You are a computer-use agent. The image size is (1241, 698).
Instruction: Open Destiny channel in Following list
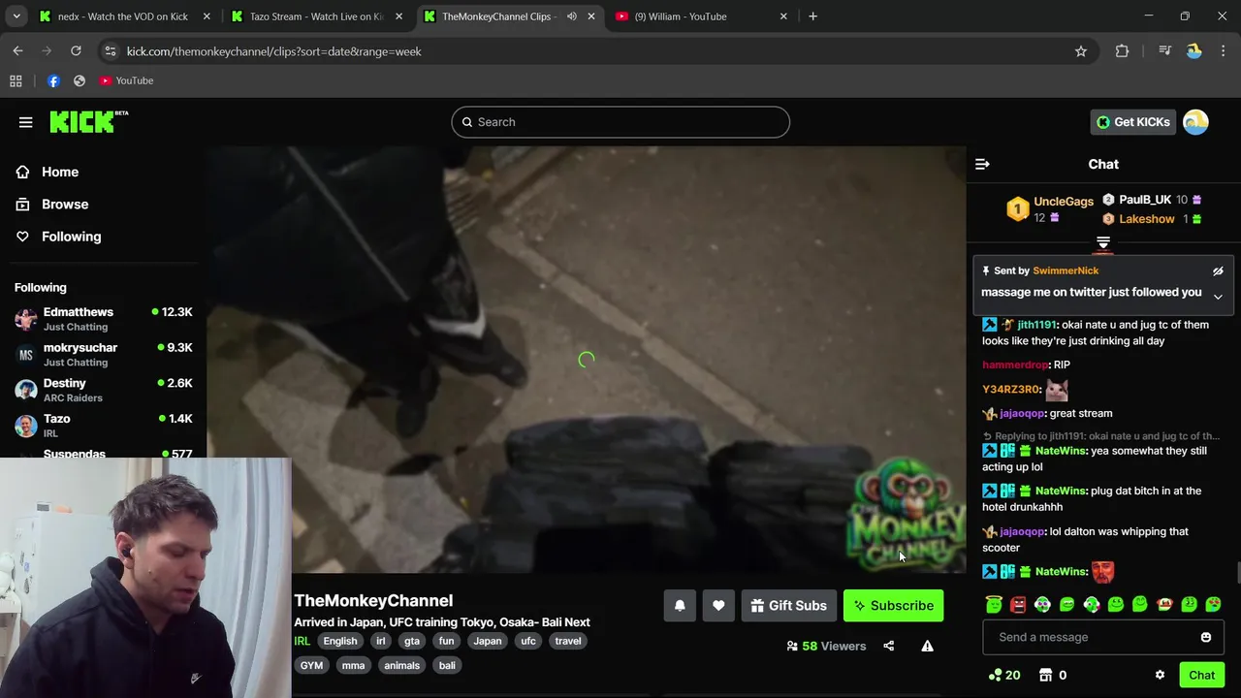[103, 390]
